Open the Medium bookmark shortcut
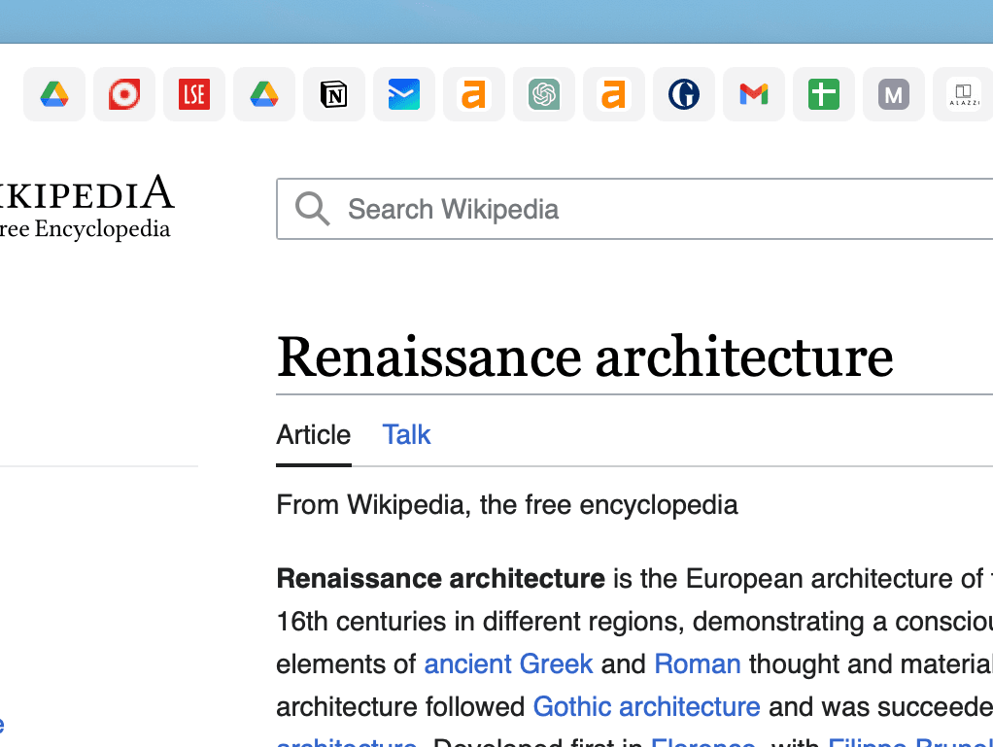Screen dimensions: 993x747 (x=894, y=94)
